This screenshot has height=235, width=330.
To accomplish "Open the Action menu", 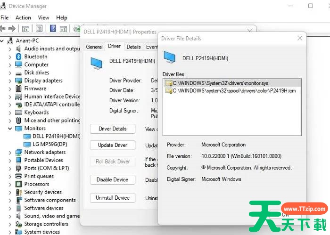I will [23, 17].
